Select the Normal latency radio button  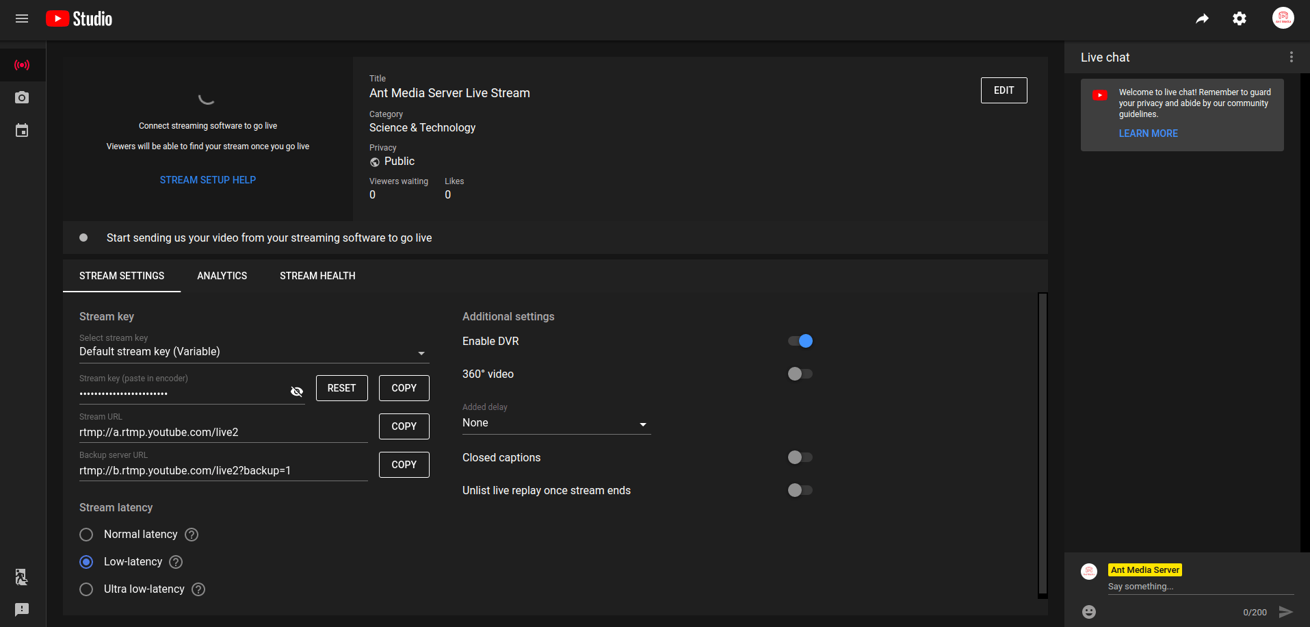click(x=86, y=535)
